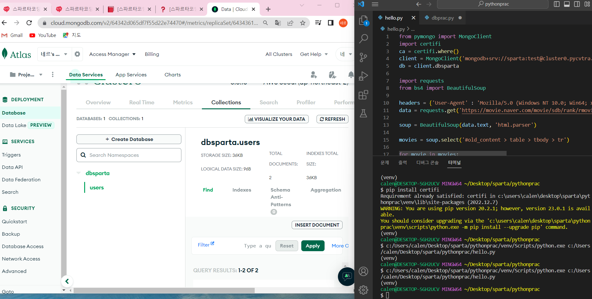Open the Indexes tab for dbsparta.users

[x=242, y=190]
